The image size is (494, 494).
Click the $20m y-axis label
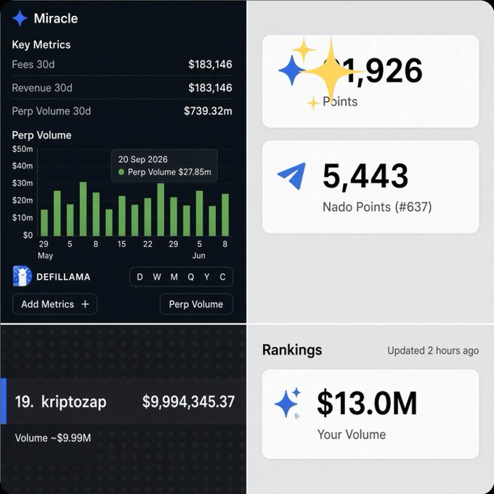pos(23,201)
